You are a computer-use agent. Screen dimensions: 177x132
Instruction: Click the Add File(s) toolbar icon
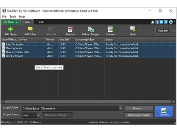tap(11, 31)
